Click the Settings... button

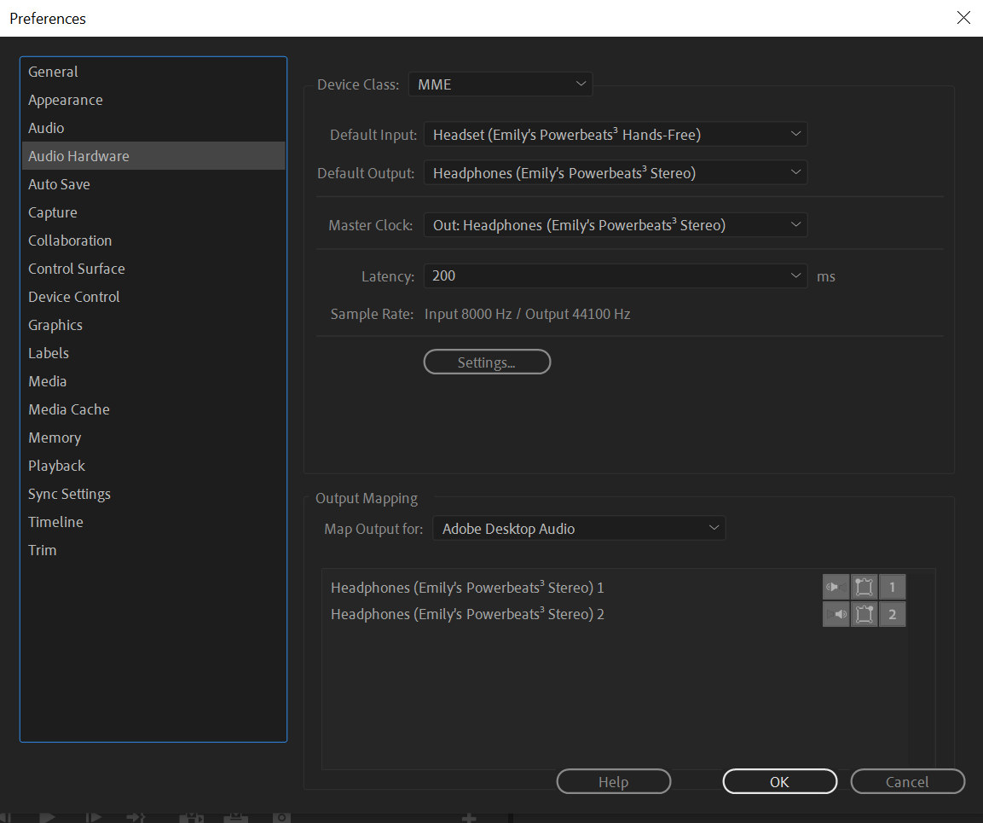[487, 362]
